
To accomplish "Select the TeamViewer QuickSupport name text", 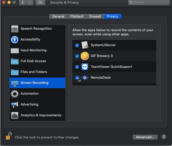I will (111, 67).
